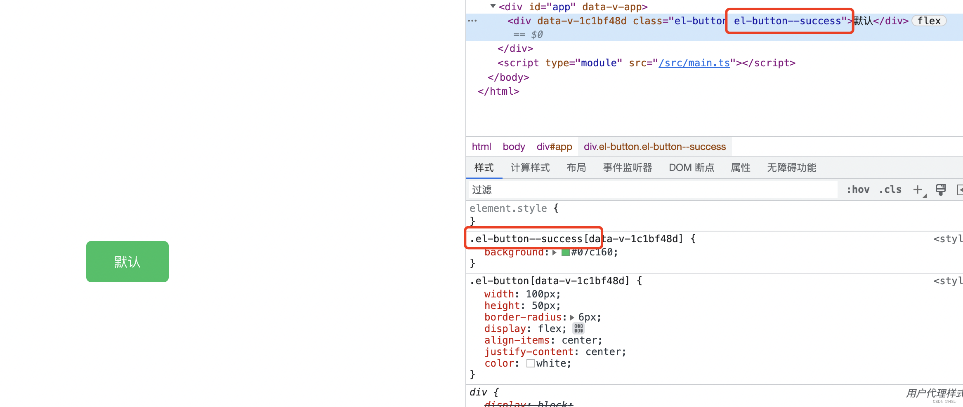Screen dimensions: 963x407
Task: Click the plus icon to add new style rule
Action: click(x=918, y=189)
